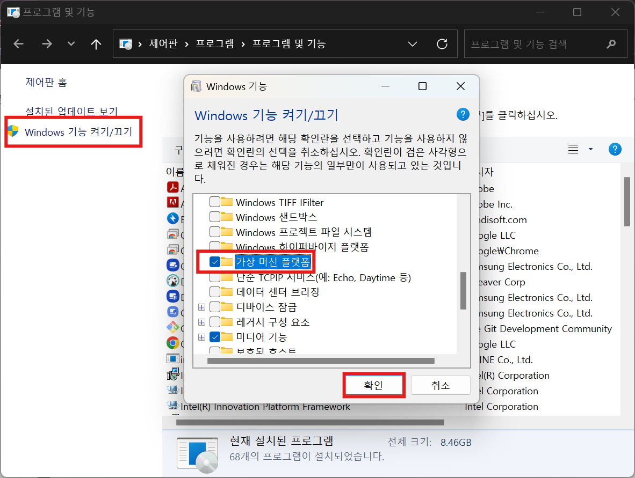635x478 pixels.
Task: Click the Windows TIFF IFilter folder icon
Action: point(227,202)
